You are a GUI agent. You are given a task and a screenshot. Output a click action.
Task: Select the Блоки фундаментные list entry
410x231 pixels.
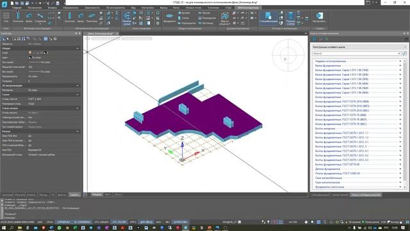click(328, 97)
